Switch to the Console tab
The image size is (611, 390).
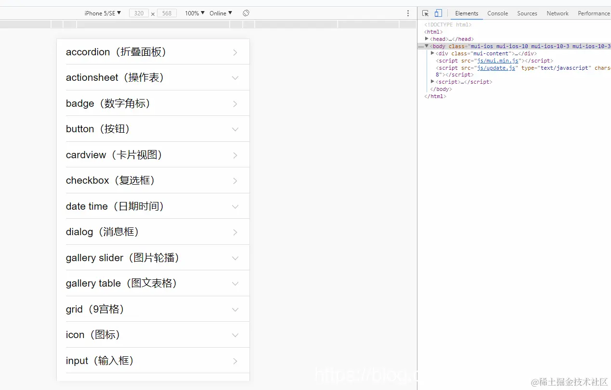[x=497, y=13]
